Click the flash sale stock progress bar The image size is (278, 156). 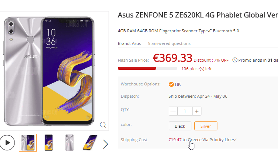tap(147, 68)
